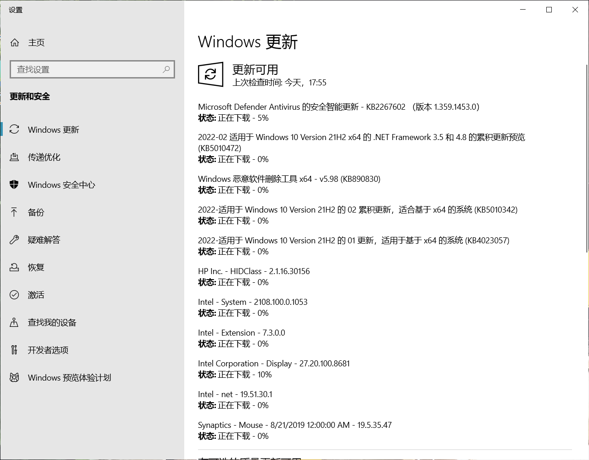The image size is (589, 460).
Task: Click the checkmark circle 激活 icon
Action: (14, 295)
